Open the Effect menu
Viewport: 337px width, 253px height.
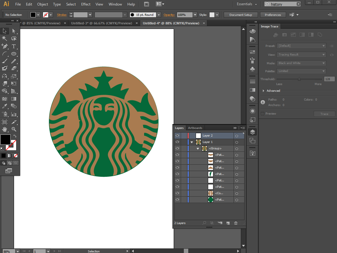[x=86, y=4]
